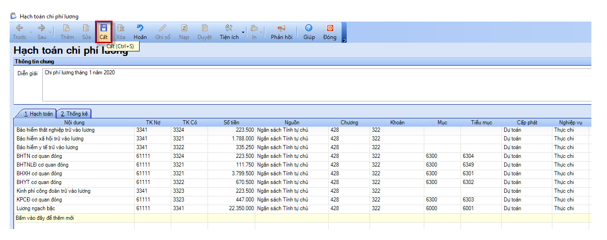The width and height of the screenshot is (607, 240).
Task: Click the Duyệt (browse) toolbar icon
Action: pos(205,28)
